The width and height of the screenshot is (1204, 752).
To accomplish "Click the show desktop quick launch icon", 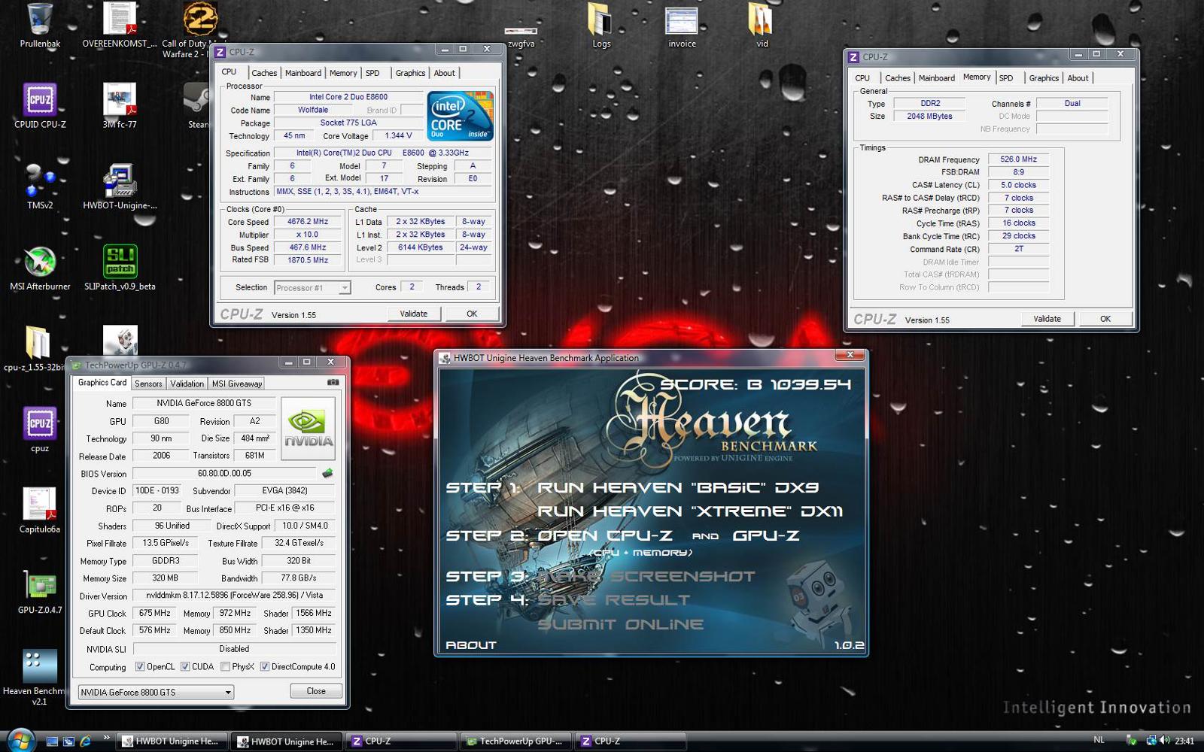I will click(x=52, y=741).
